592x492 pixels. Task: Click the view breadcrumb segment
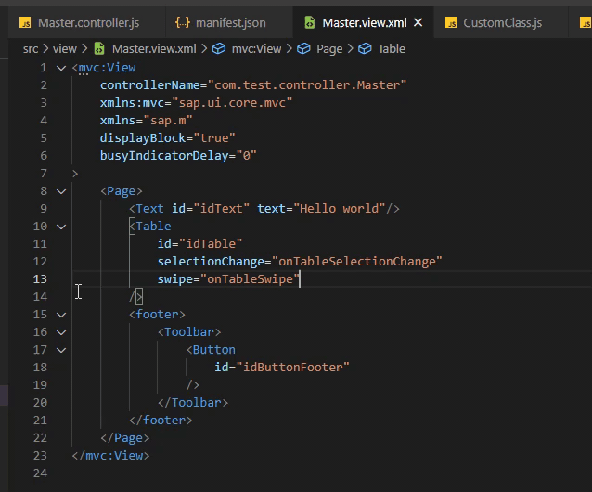[x=65, y=49]
